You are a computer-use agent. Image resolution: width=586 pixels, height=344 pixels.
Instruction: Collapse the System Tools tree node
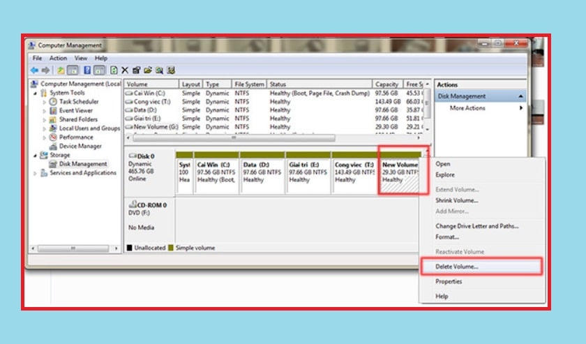[x=35, y=93]
